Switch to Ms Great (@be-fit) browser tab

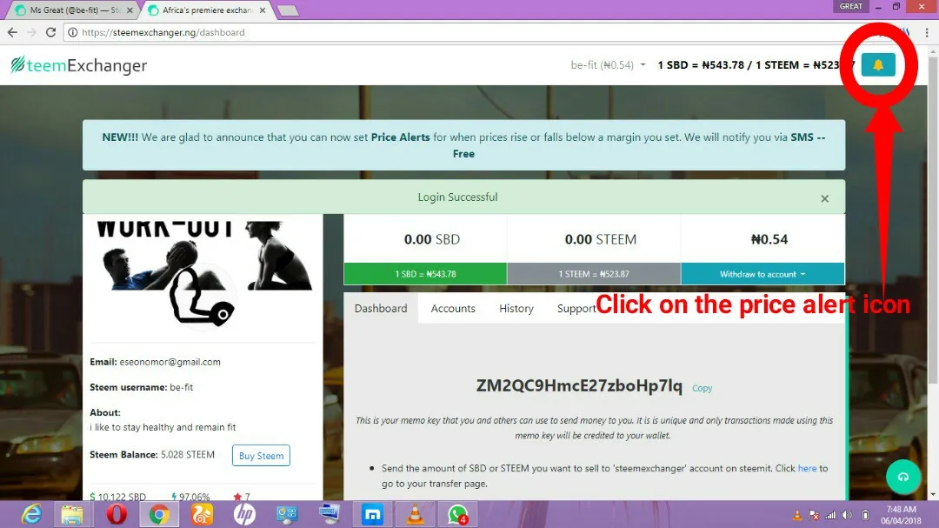click(73, 10)
